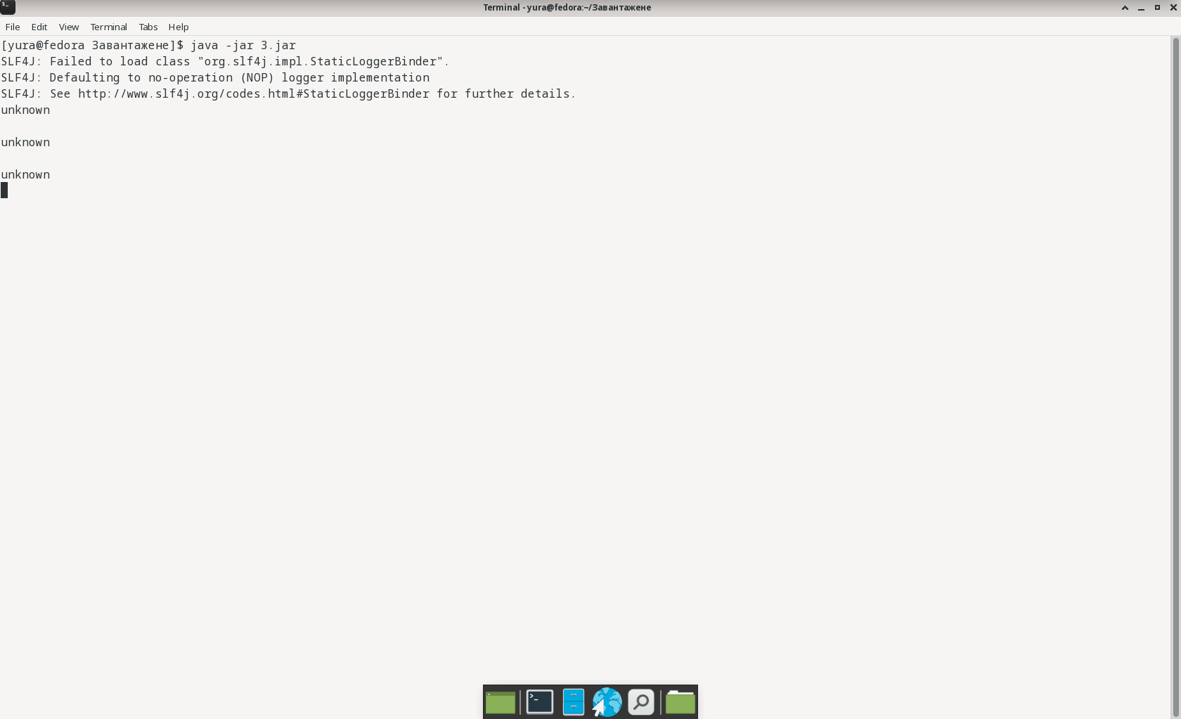Click the slf4j.org StaticLoggerBinder URL
This screenshot has height=719, width=1181.
254,93
